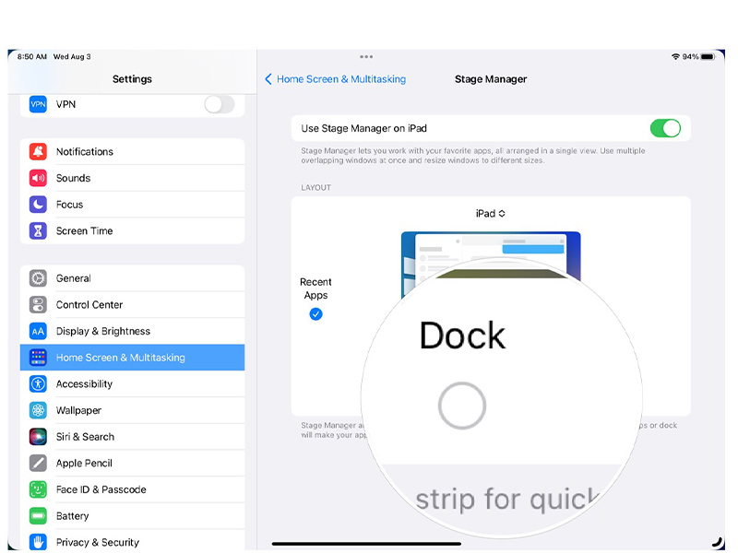
Task: Open Sounds settings
Action: [132, 178]
